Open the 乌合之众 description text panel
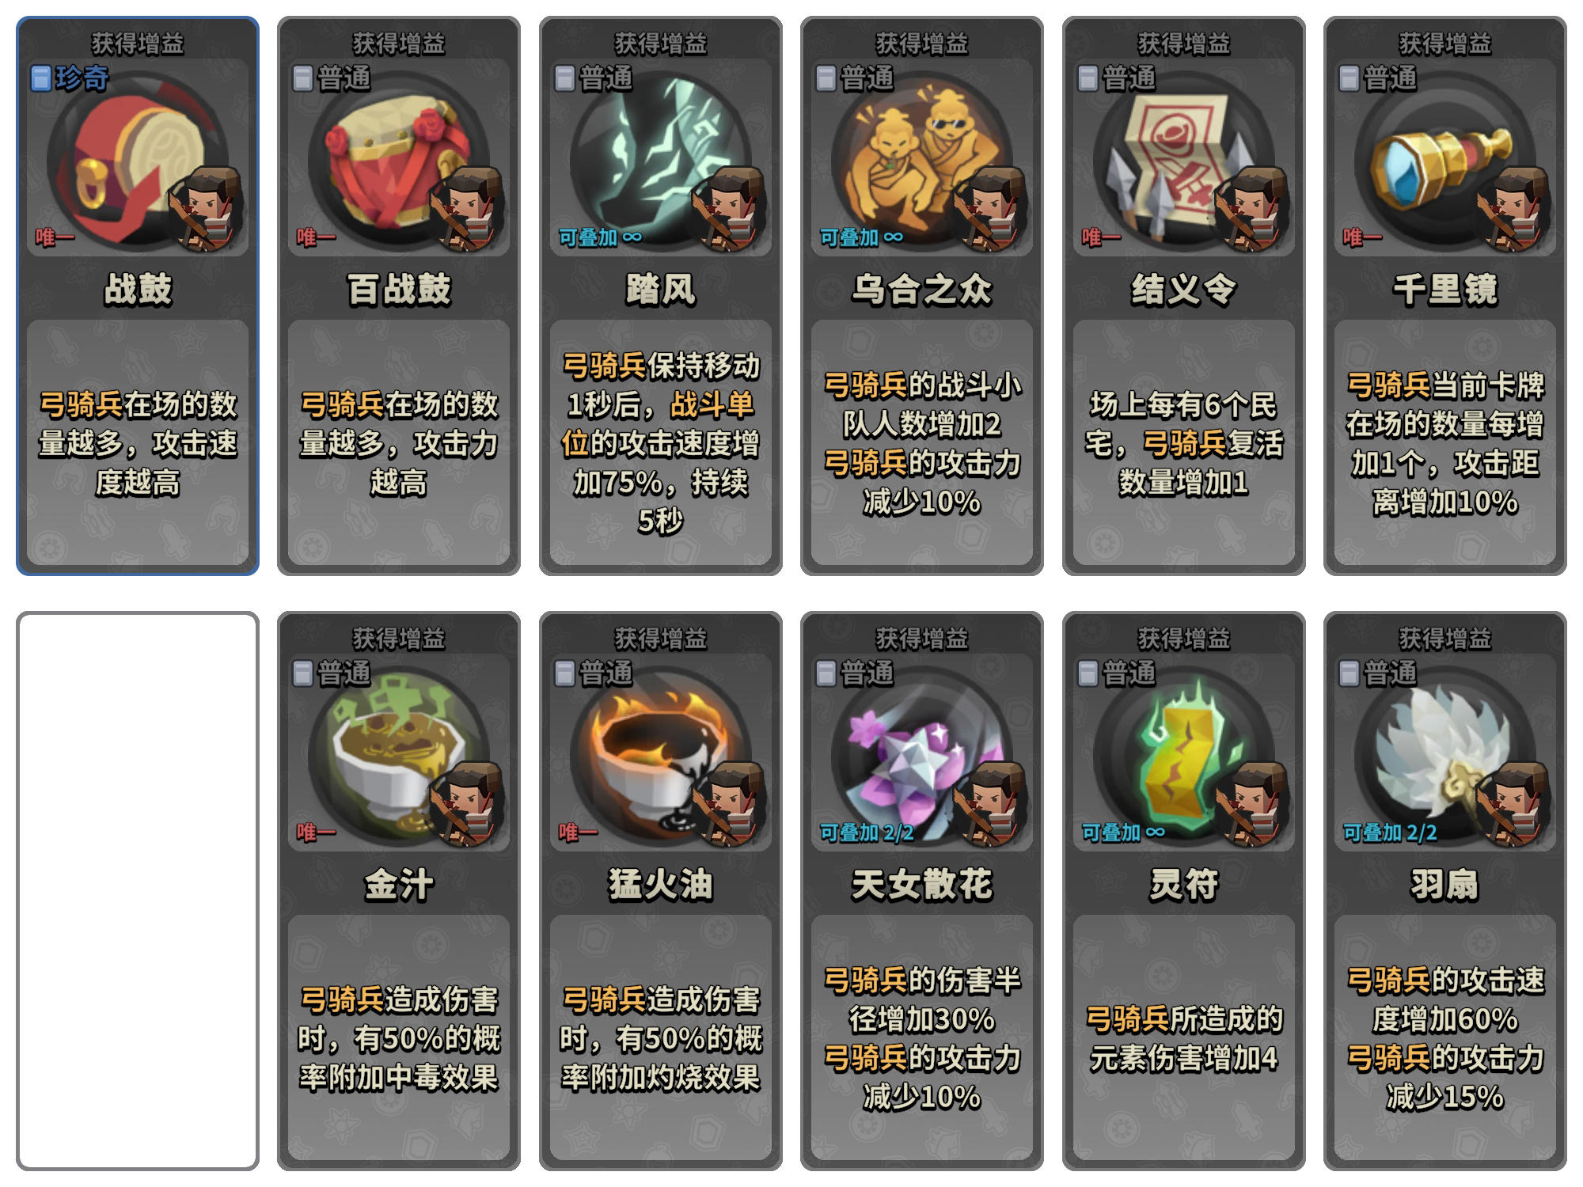The image size is (1583, 1187). pyautogui.click(x=921, y=442)
